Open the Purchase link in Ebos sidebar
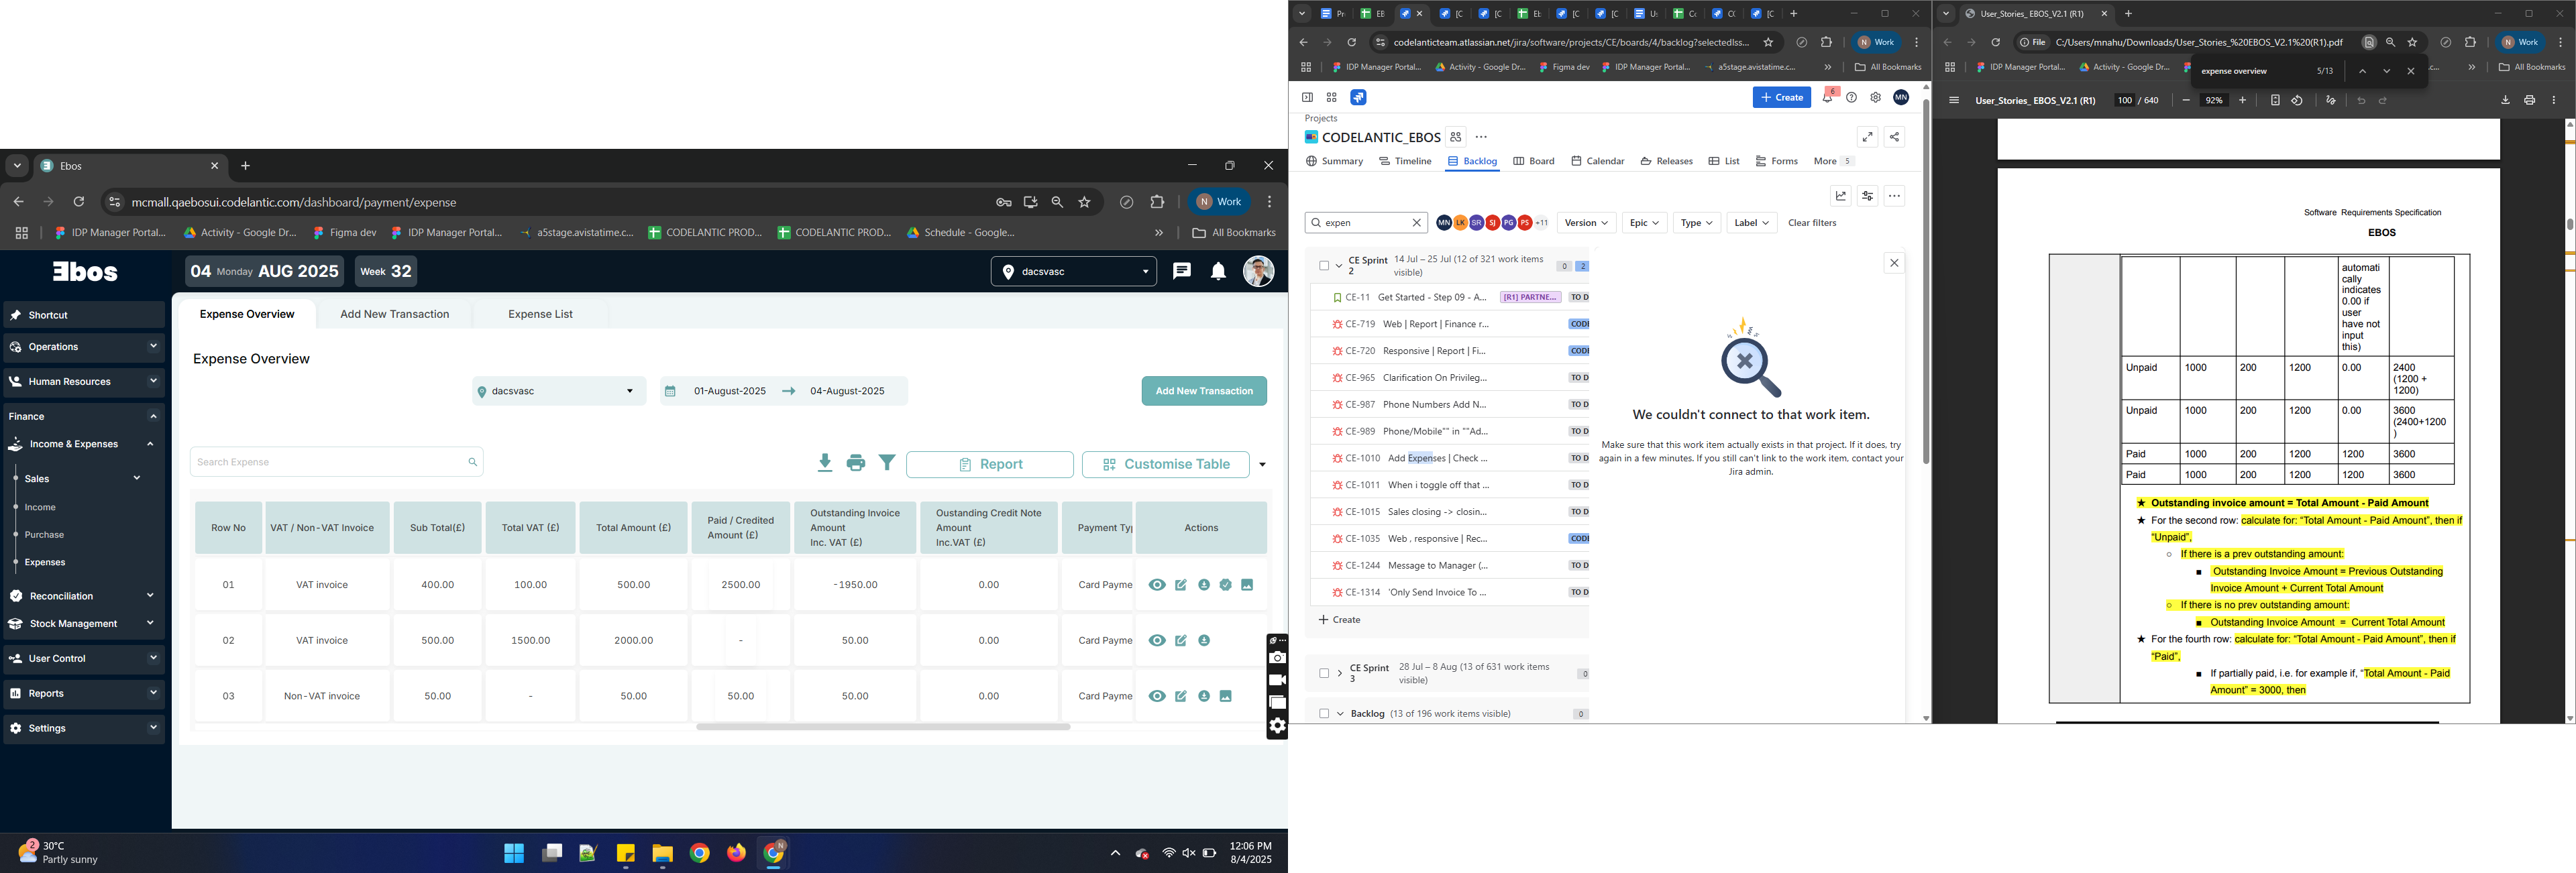 click(x=44, y=535)
